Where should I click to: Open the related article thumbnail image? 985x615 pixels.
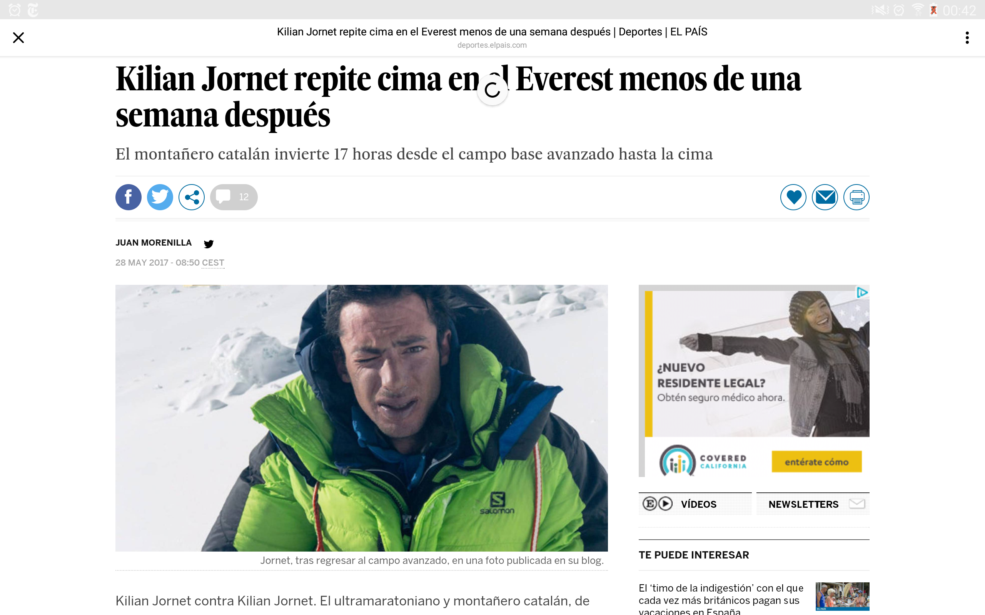coord(842,596)
